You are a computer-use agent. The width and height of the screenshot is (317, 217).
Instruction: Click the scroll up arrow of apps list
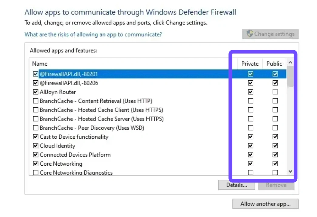click(x=290, y=63)
